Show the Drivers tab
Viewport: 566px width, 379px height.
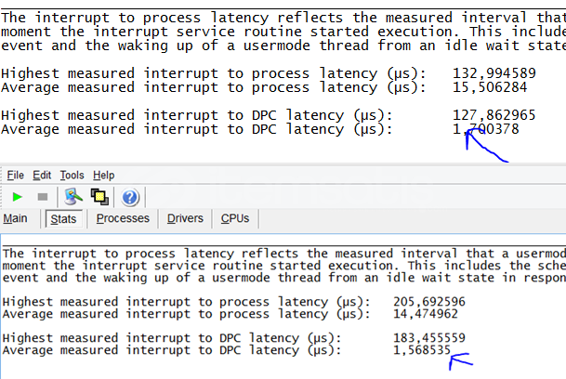pyautogui.click(x=185, y=218)
